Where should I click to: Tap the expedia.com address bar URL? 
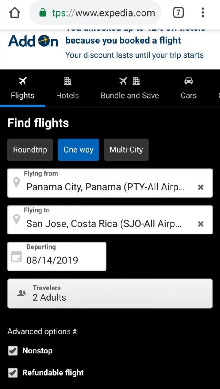tap(104, 13)
